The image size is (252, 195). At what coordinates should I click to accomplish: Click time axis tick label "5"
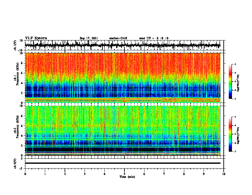tap(124, 174)
